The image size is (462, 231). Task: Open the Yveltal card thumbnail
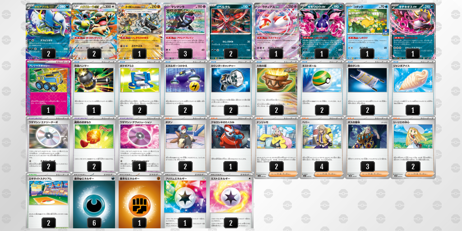[231, 31]
